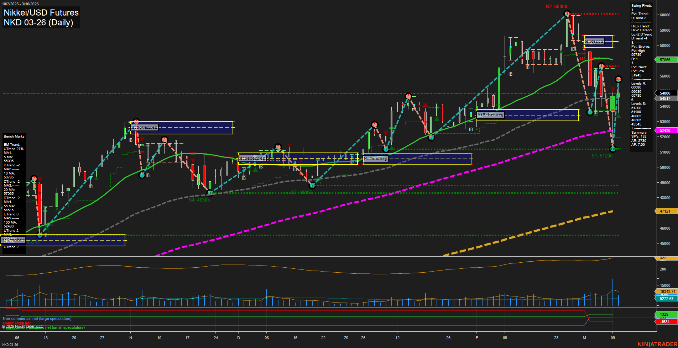
Task: Click the green 57065 level marker on the price axis
Action: tap(666, 59)
